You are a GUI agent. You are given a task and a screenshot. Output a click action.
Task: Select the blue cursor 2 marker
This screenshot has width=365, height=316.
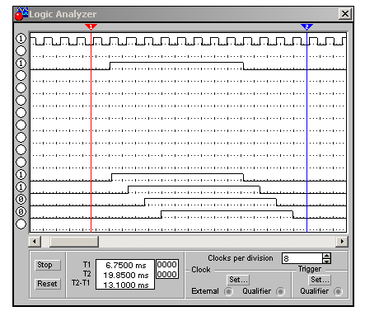(x=307, y=26)
